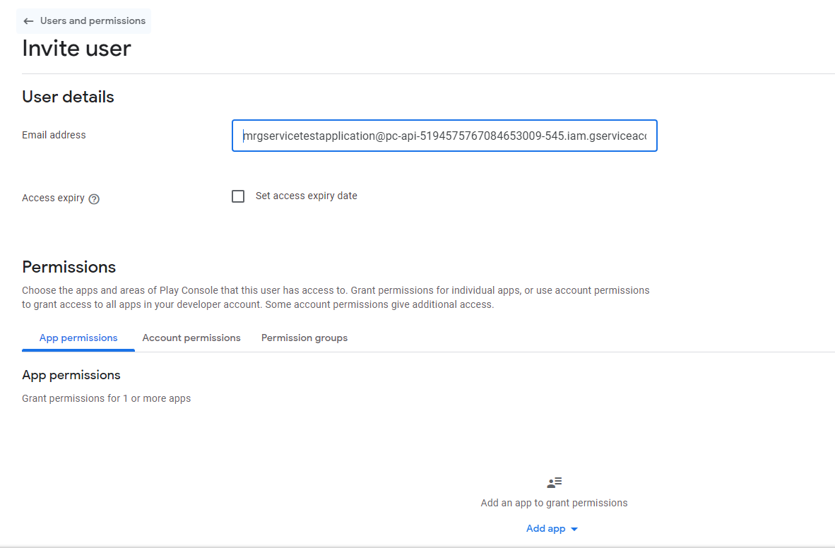Check the access expiry date checkbox
This screenshot has height=548, width=835.
(x=238, y=196)
